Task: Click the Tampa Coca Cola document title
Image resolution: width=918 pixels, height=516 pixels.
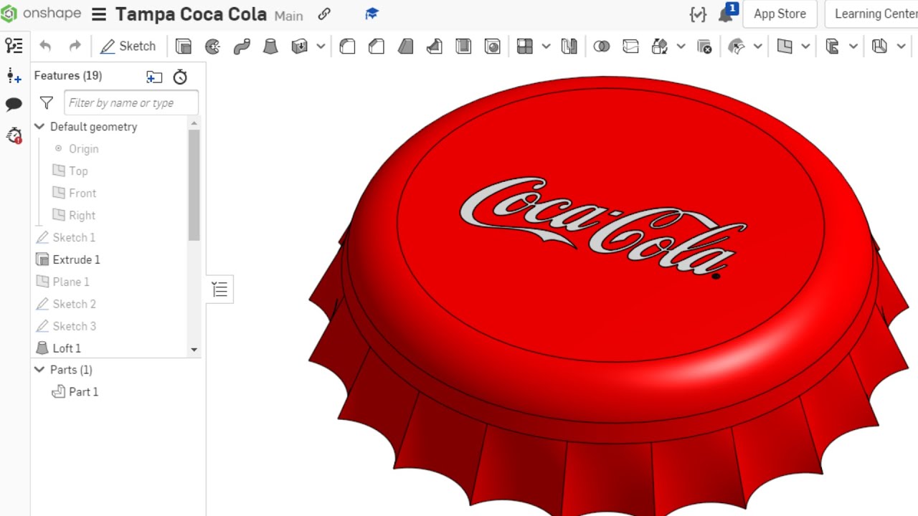Action: [x=191, y=14]
